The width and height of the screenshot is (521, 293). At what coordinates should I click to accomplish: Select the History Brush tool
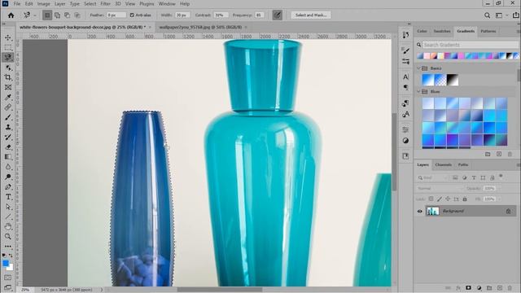coord(8,138)
